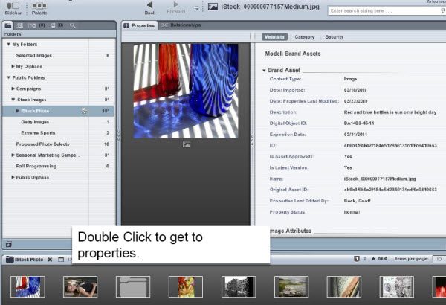Click the preview panel splitter handle

click(252, 141)
